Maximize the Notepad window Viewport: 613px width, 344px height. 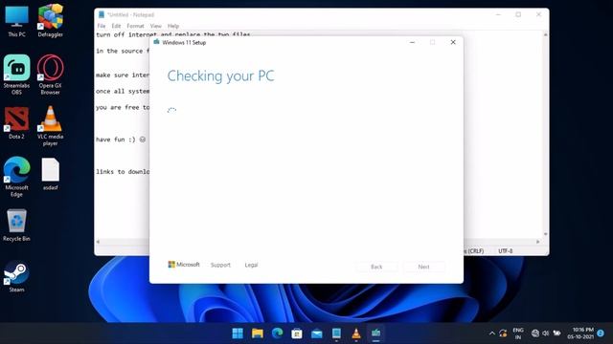(518, 14)
